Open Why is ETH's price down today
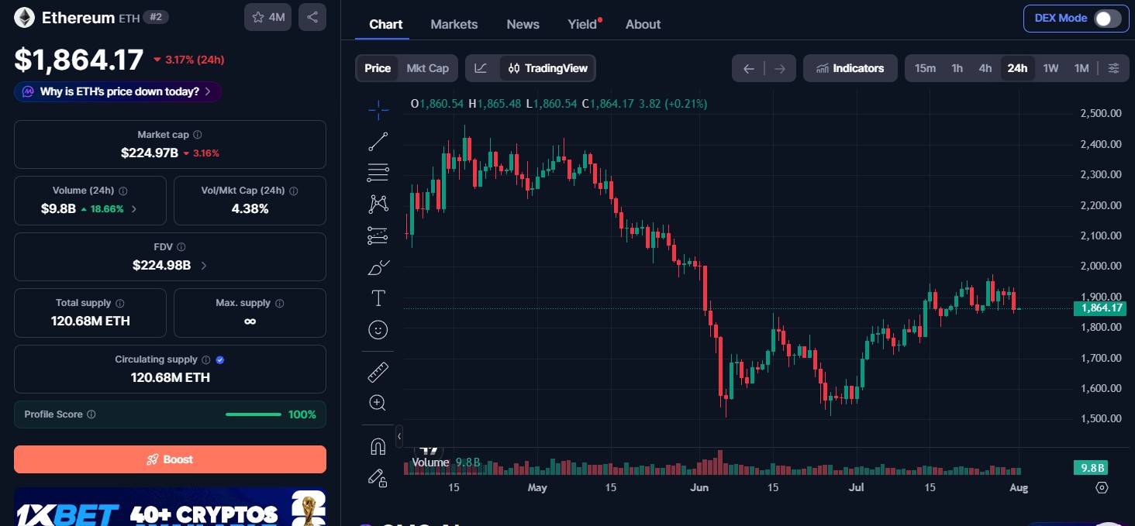 pos(118,91)
